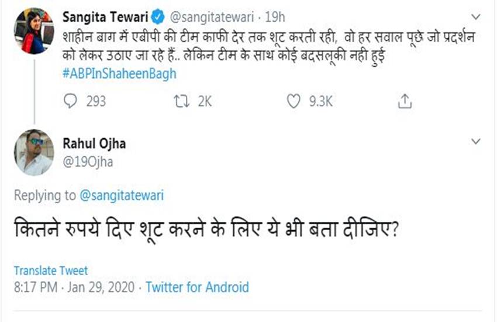Click the @19Ojha handle
This screenshot has width=497, height=322.
[x=87, y=162]
